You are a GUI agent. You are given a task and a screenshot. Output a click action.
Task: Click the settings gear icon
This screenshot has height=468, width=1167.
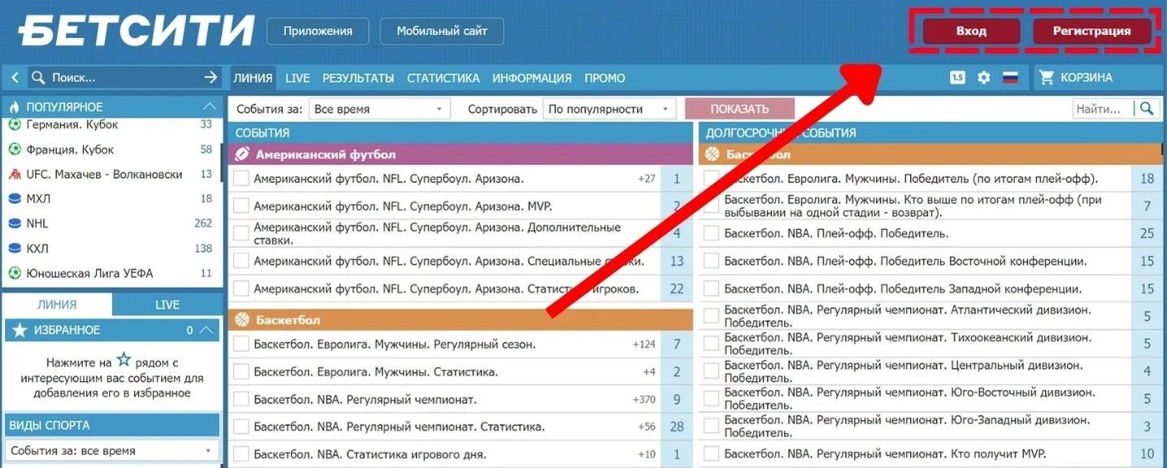(984, 78)
